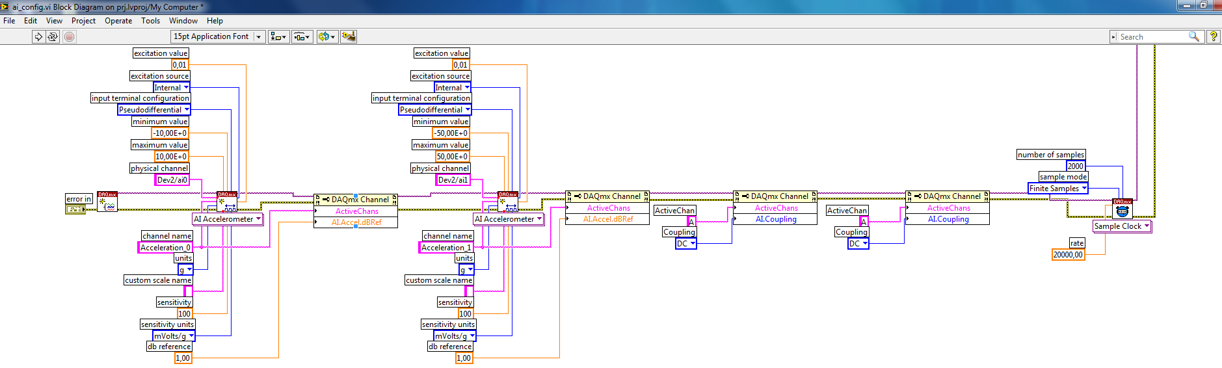Click the Clean Up Diagram broom icon
The height and width of the screenshot is (368, 1222).
(x=348, y=37)
